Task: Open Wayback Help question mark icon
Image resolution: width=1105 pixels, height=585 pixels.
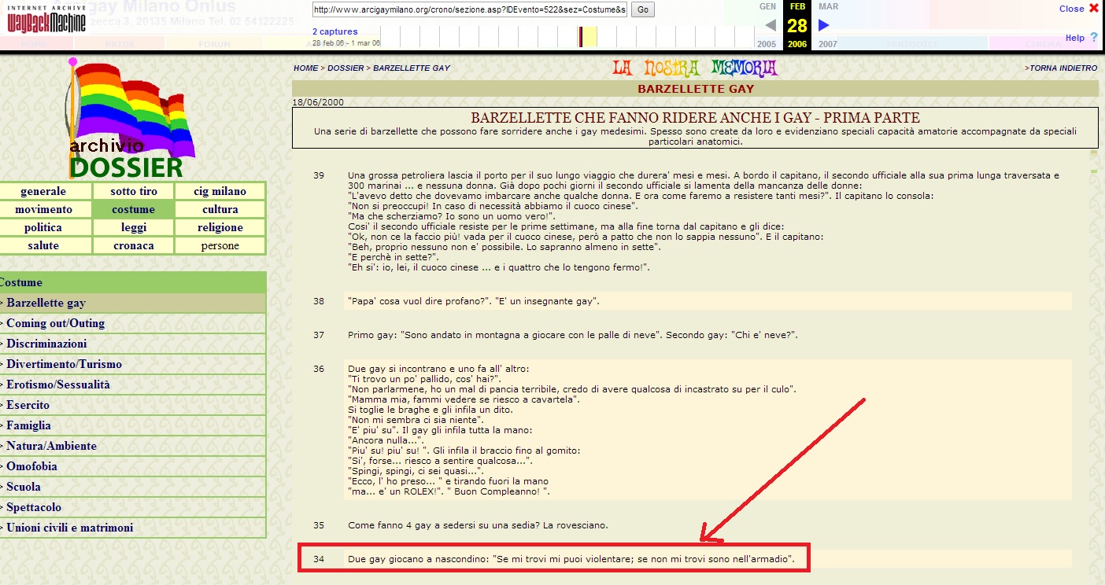Action: pyautogui.click(x=1093, y=37)
